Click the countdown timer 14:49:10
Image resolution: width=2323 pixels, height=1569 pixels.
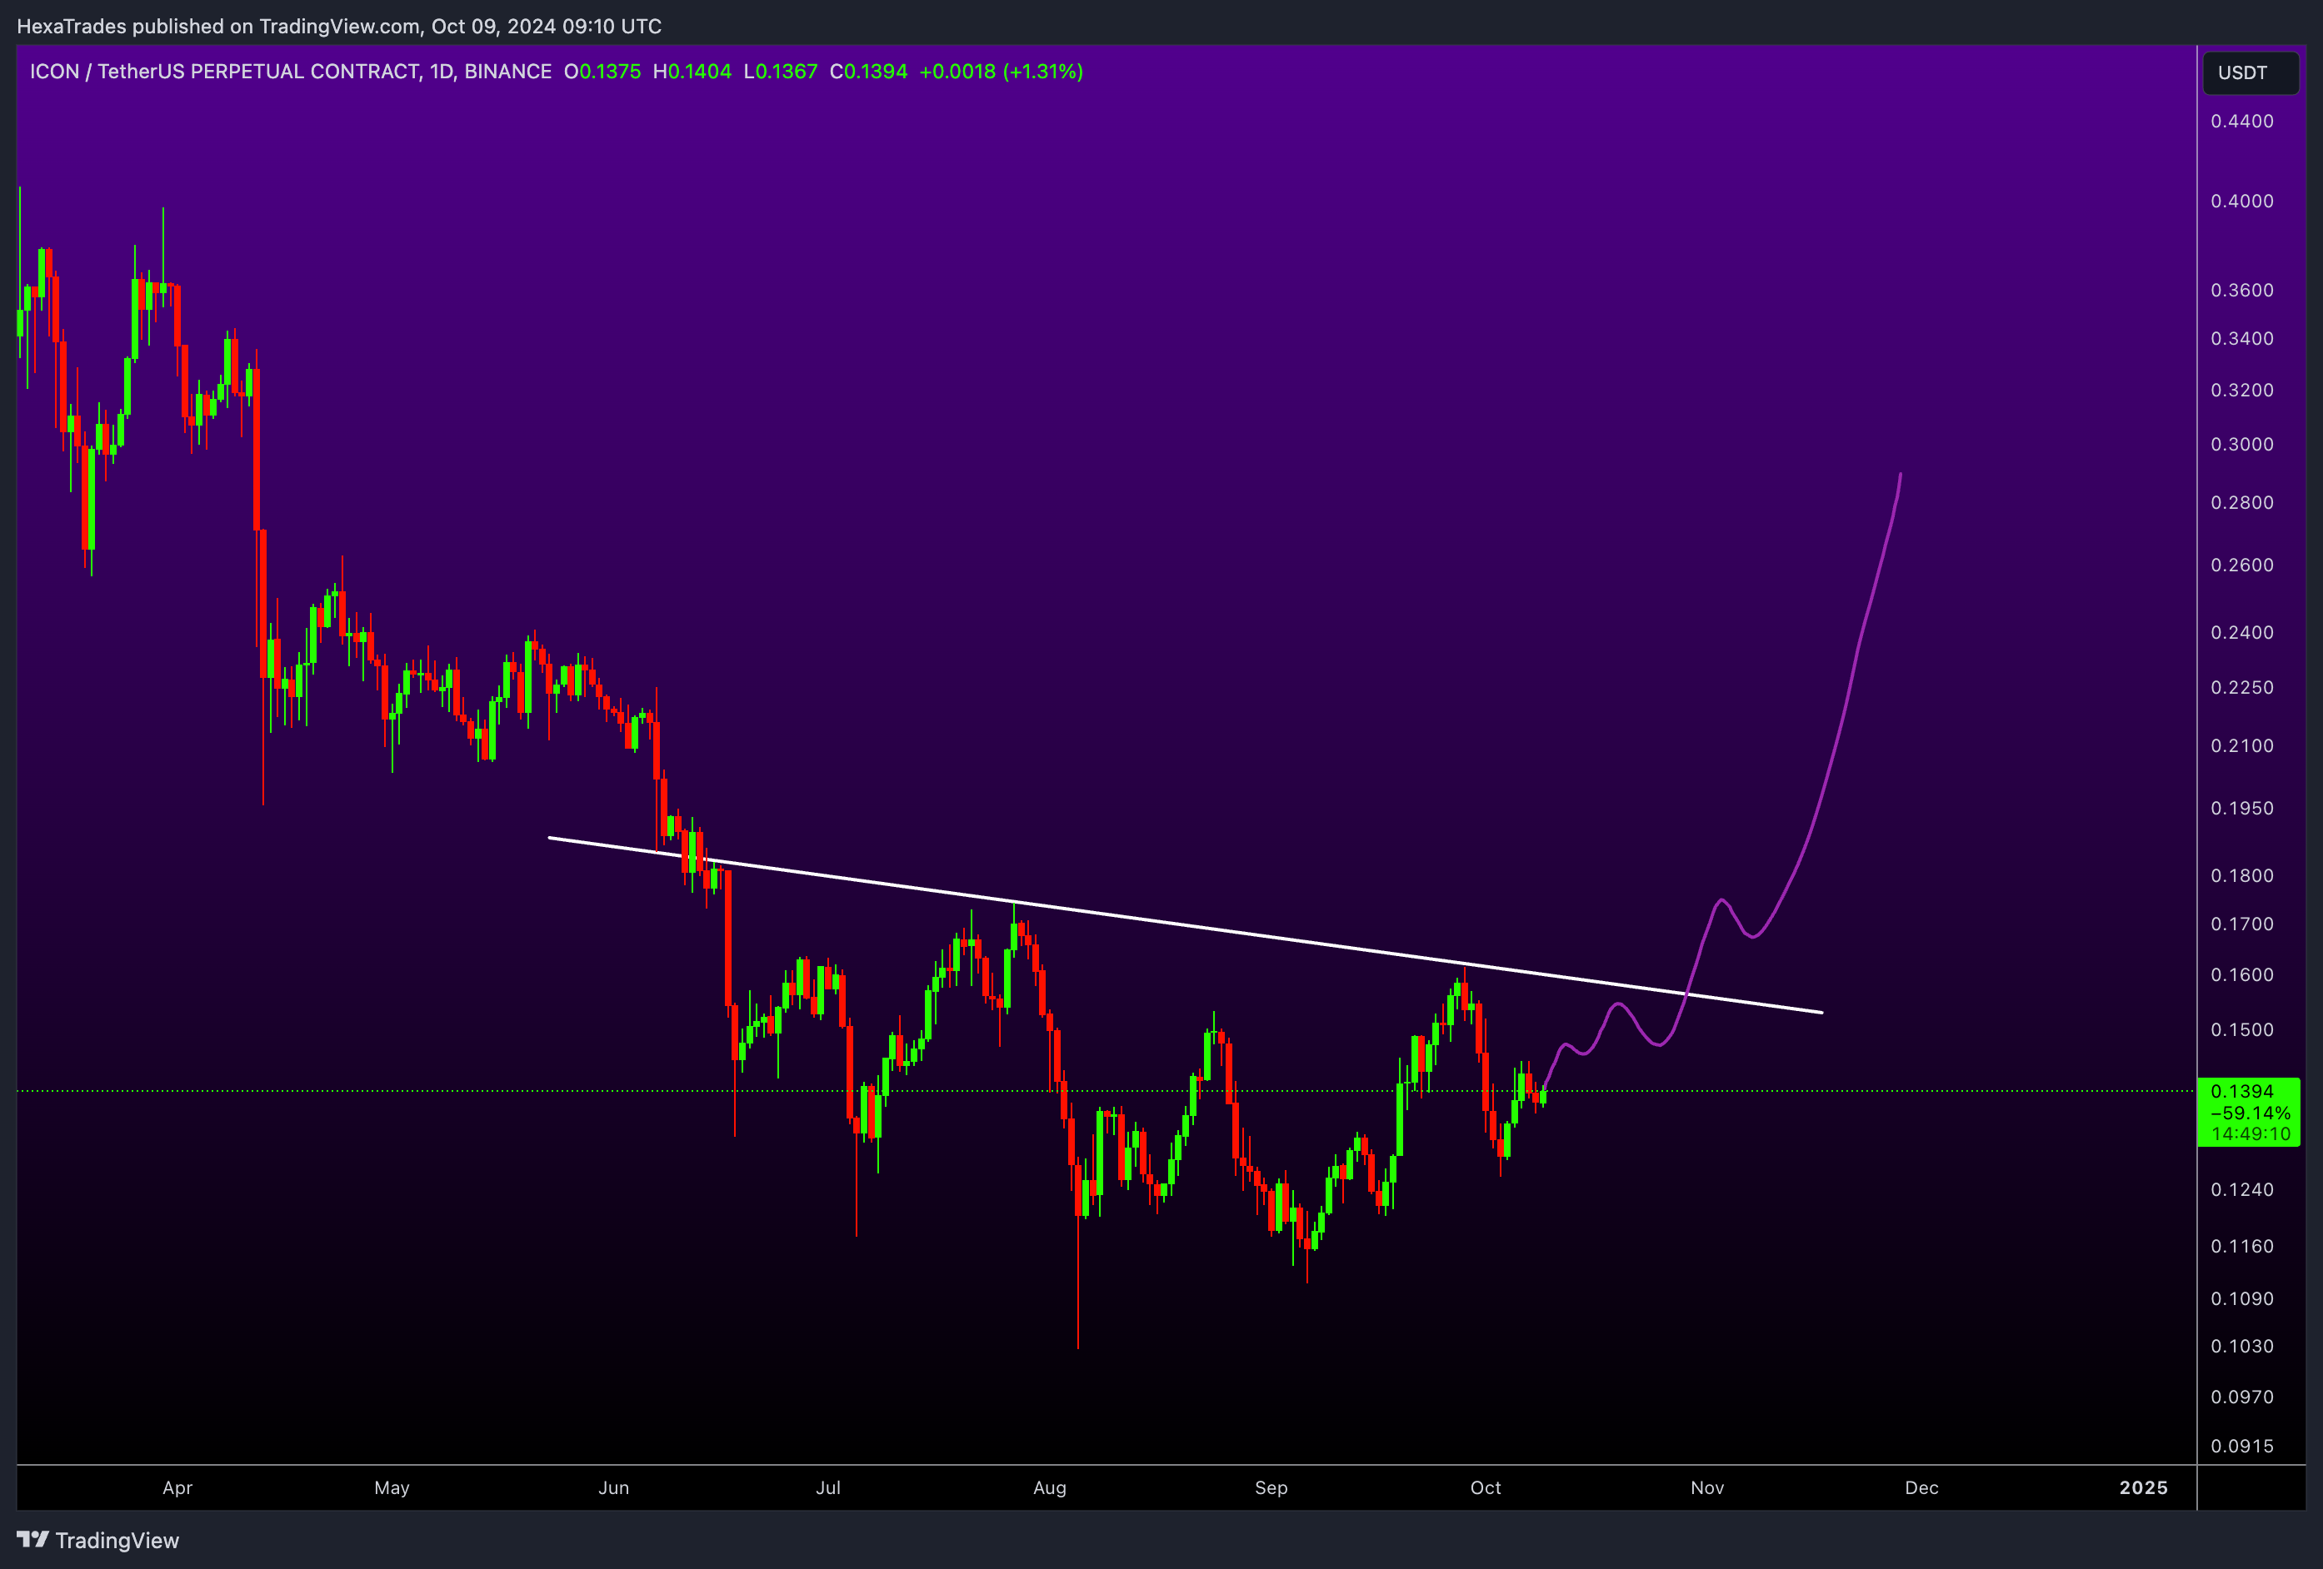coord(2250,1134)
